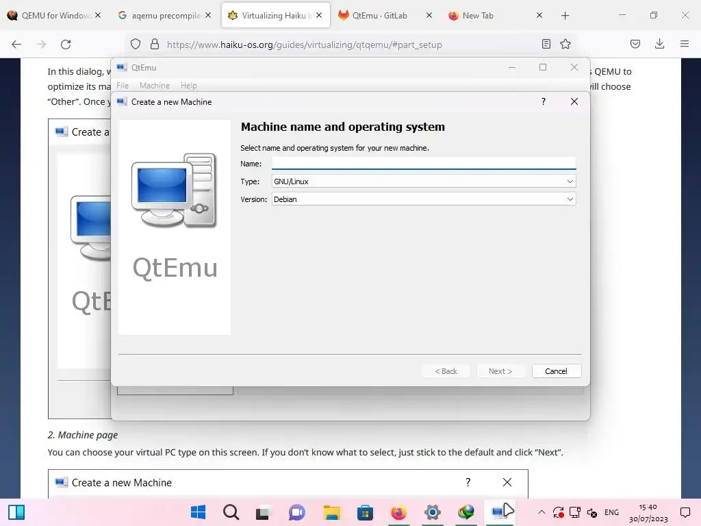
Task: Close the Virtualizing Haiku tab
Action: [x=319, y=15]
